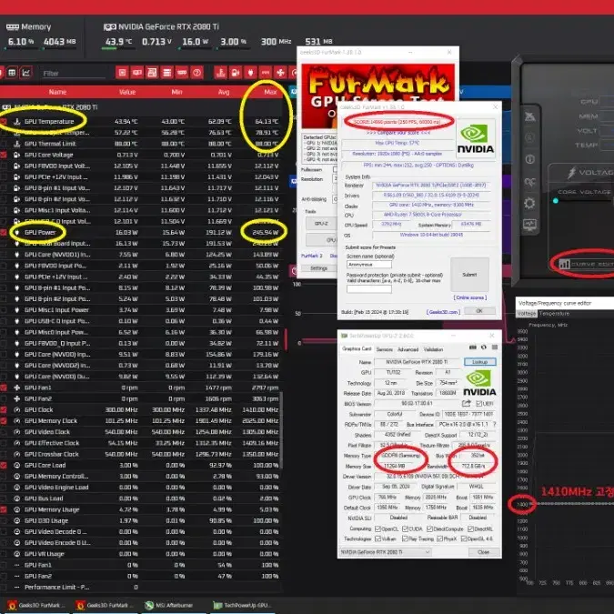Sort the sensor list by Max column header
This screenshot has width=614, height=614.
point(270,92)
